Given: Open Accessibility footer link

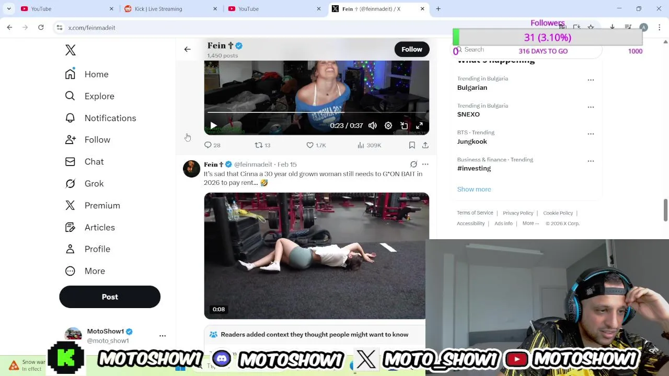Looking at the screenshot, I should [x=471, y=224].
